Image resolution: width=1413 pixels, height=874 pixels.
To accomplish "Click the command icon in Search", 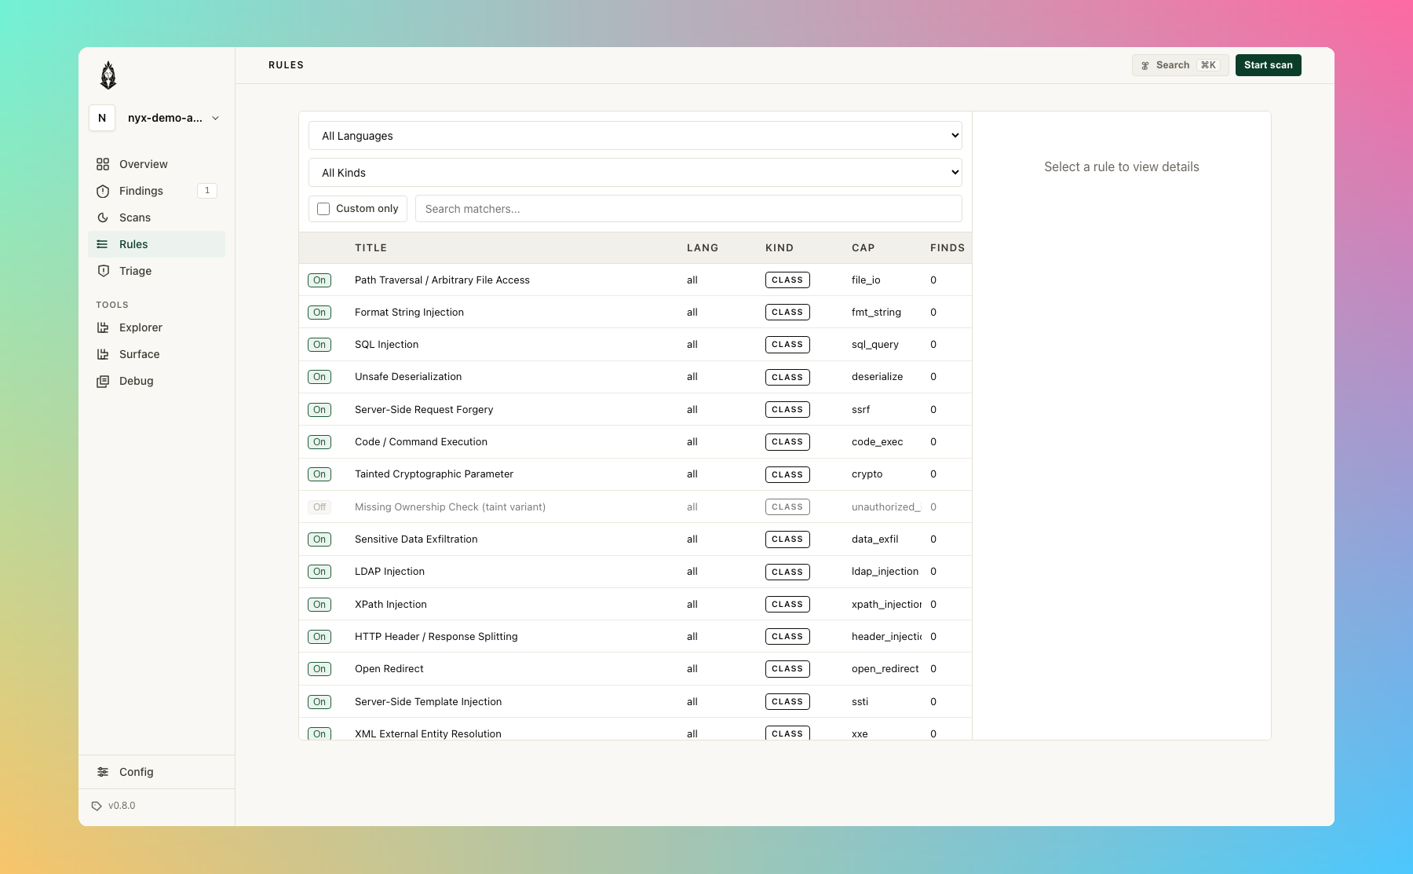I will (x=1145, y=65).
